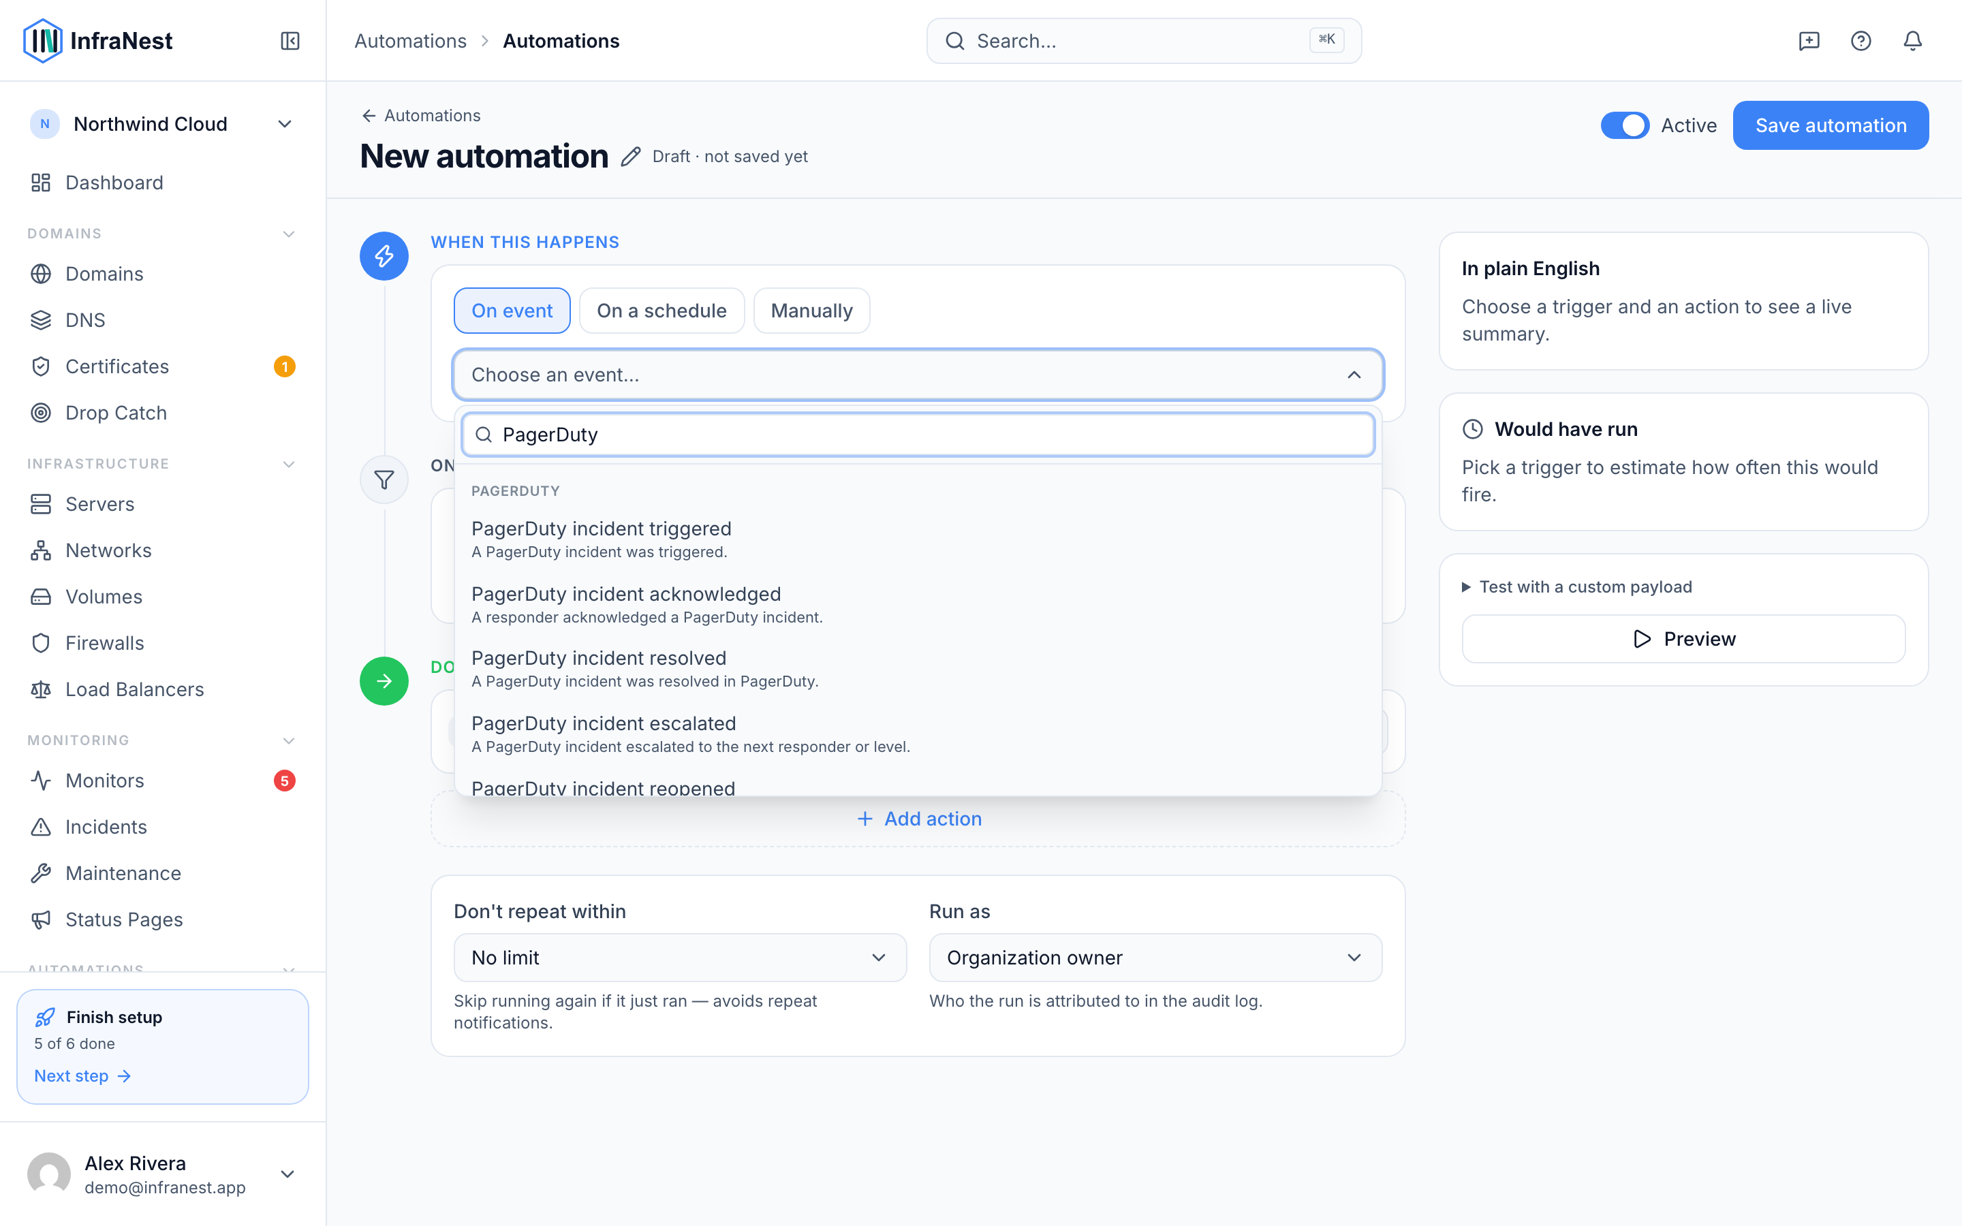Click the DNS layers icon

(x=41, y=320)
